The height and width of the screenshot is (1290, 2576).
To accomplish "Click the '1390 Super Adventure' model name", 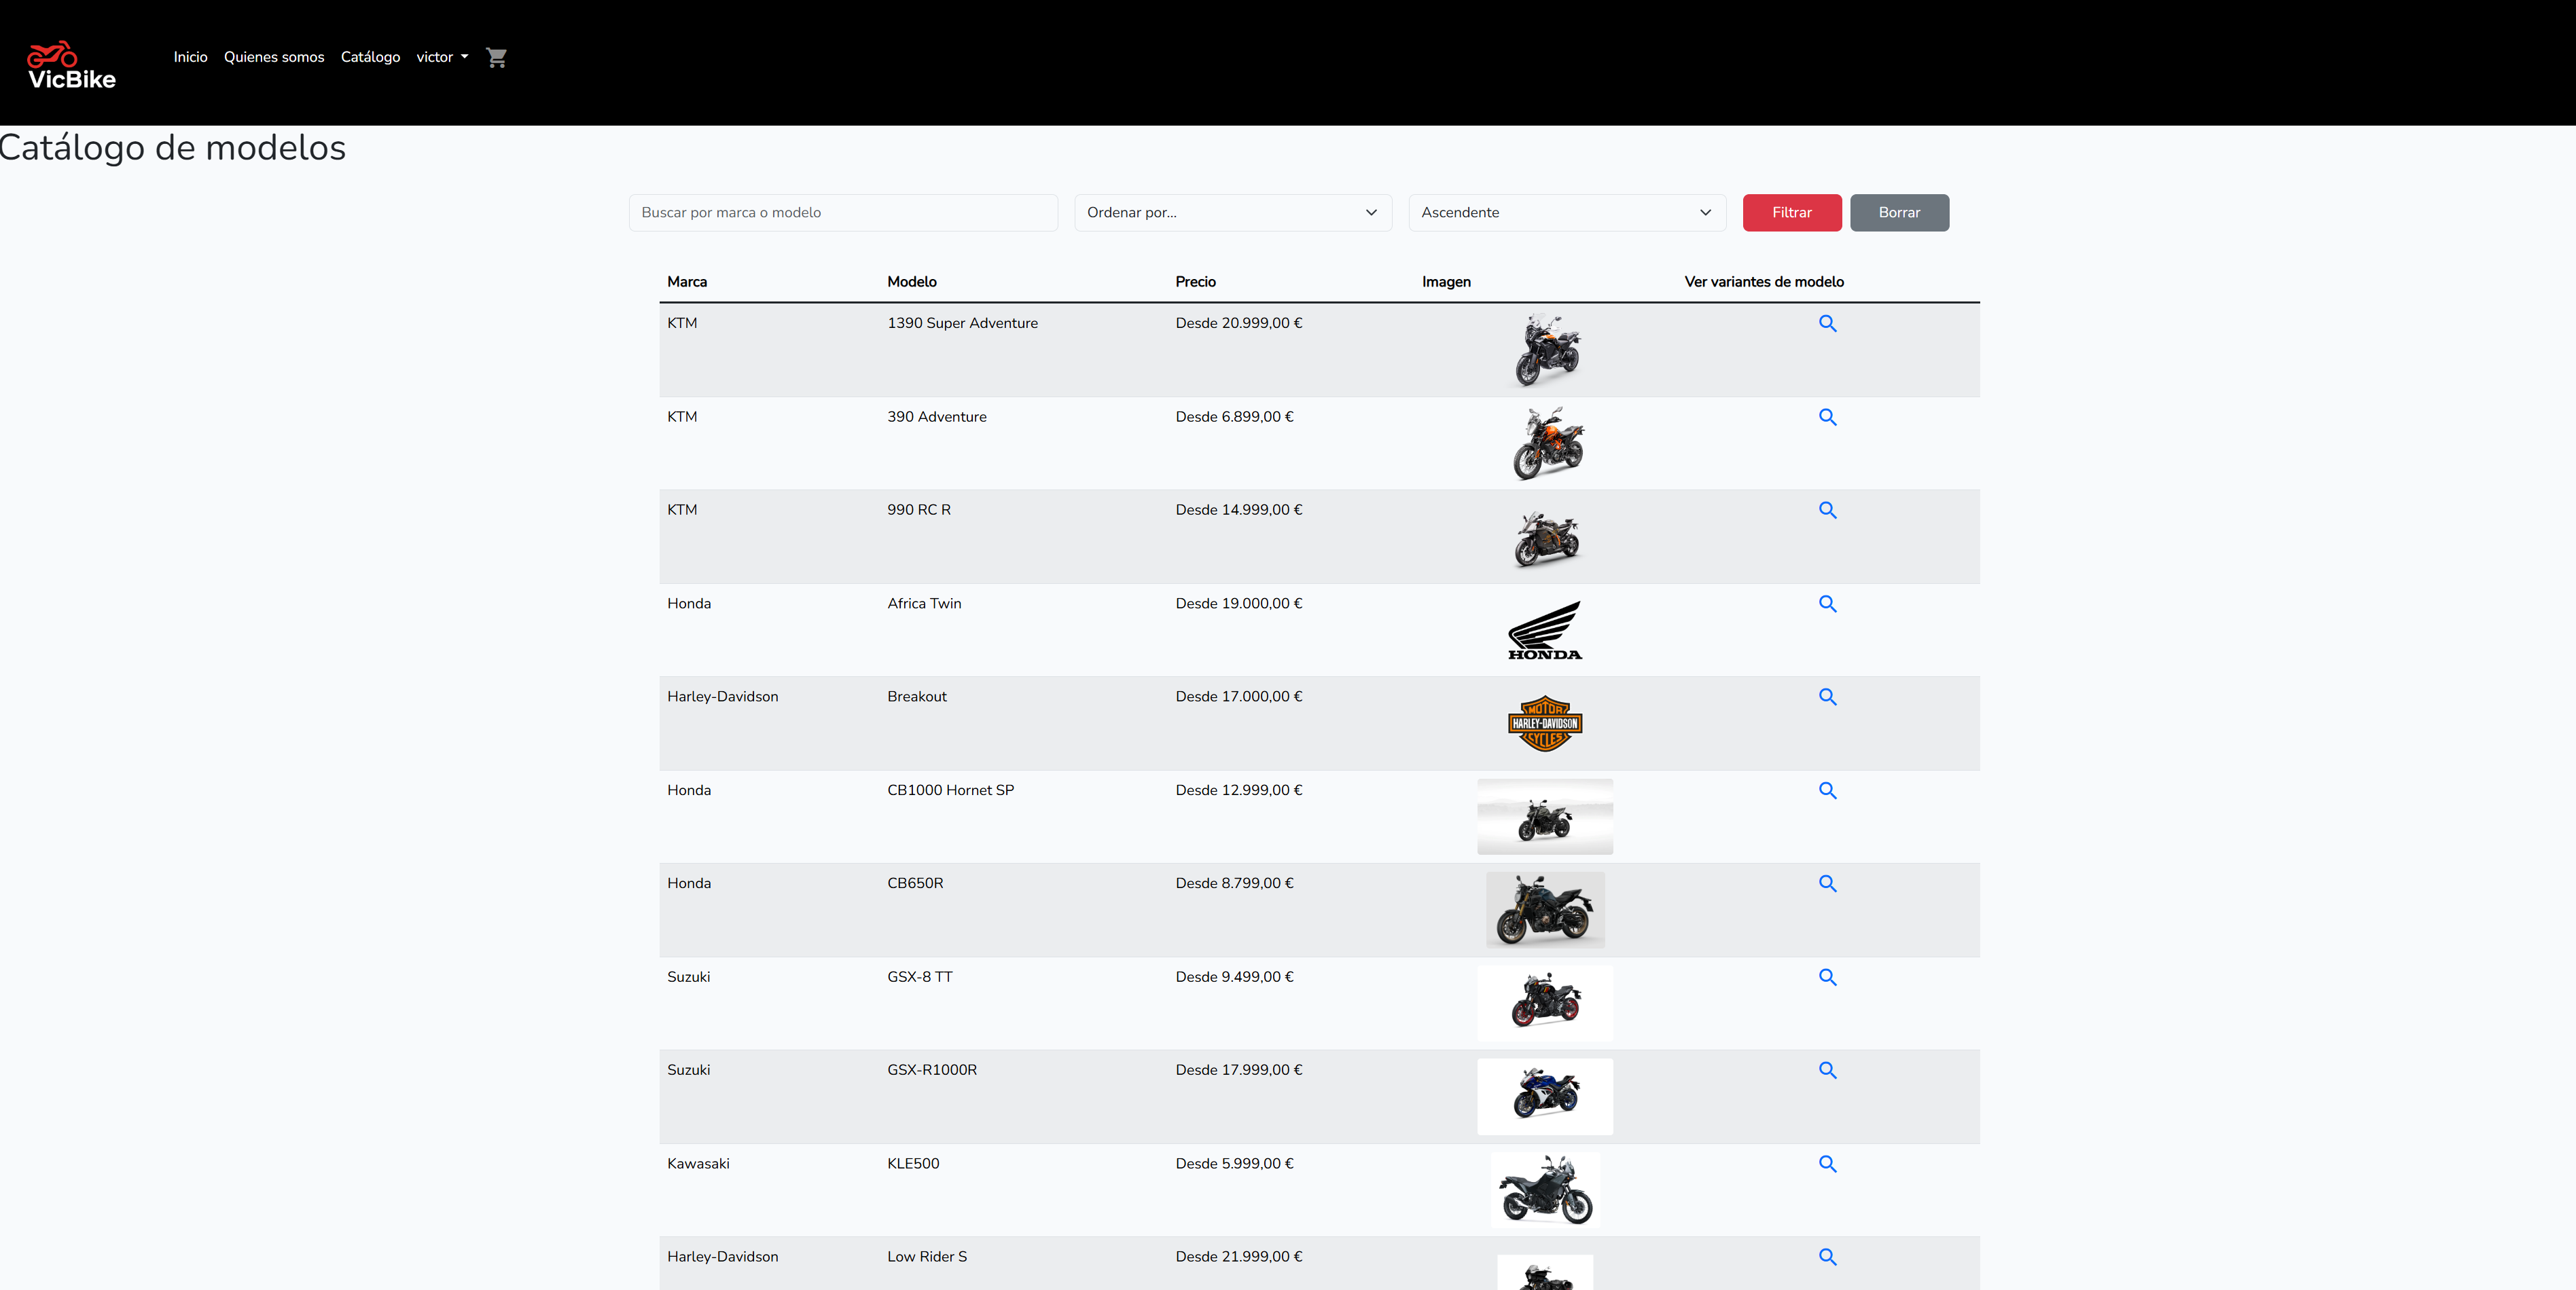I will click(x=962, y=322).
